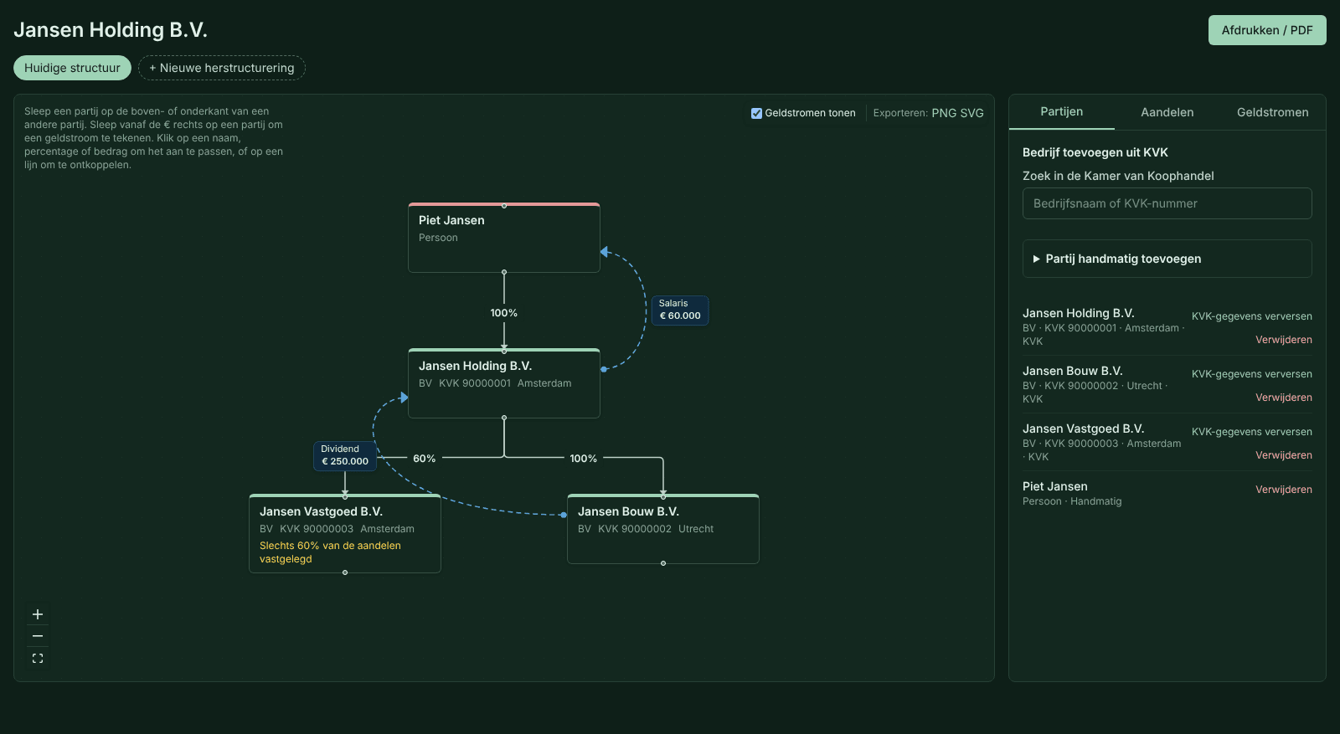Edit the 100% share to Jansen Bouw
Screen dimensions: 1340x734
(584, 459)
